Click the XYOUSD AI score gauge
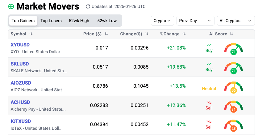Screen dimensions: 258x135 (234, 49)
